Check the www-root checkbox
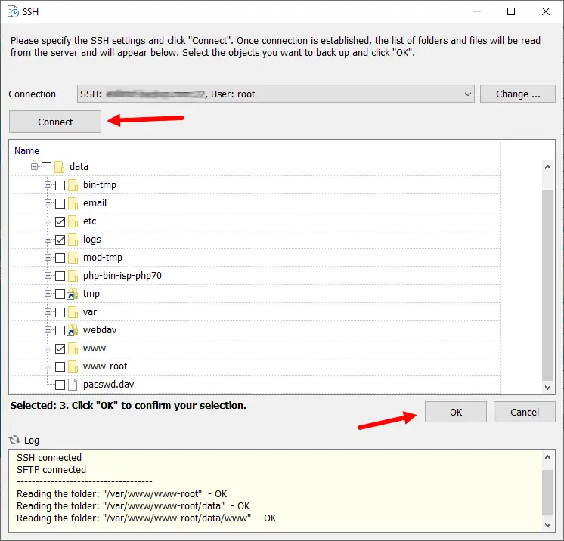 pyautogui.click(x=60, y=366)
